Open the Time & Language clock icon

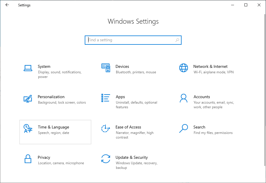pos(28,128)
